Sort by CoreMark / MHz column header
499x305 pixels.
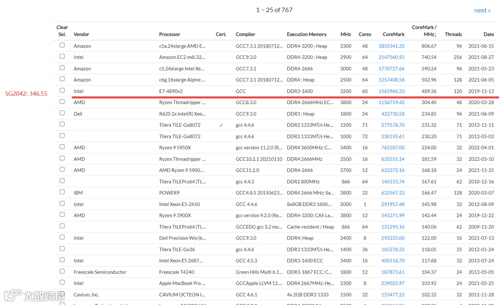pyautogui.click(x=424, y=31)
